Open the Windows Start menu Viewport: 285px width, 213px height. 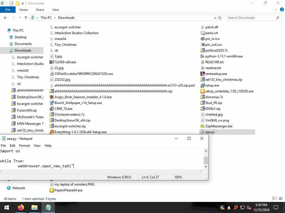[7, 207]
